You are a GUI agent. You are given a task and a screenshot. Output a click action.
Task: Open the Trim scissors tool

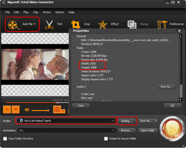(49, 25)
